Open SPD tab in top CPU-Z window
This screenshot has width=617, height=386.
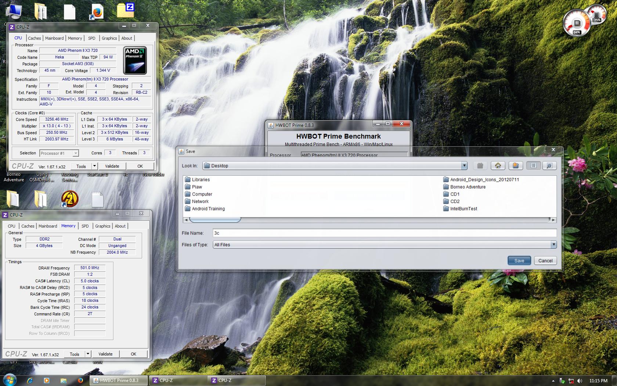(92, 38)
